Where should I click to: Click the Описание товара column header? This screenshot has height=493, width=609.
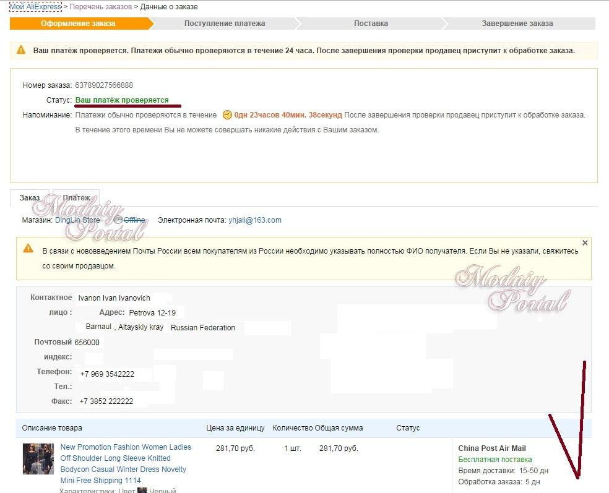[x=52, y=428]
